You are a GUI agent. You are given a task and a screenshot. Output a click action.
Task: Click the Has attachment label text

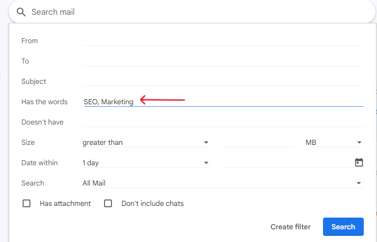point(65,203)
